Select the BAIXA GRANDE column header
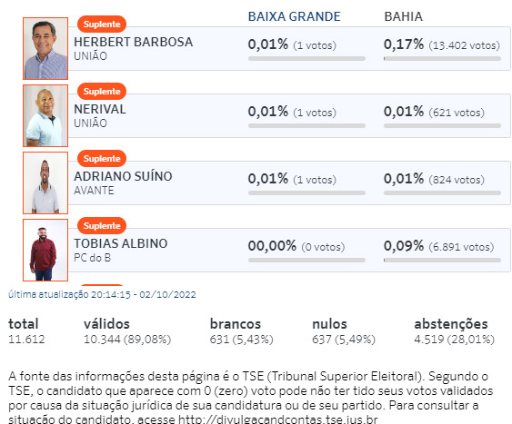Viewport: 512px width, 424px height. (x=295, y=16)
